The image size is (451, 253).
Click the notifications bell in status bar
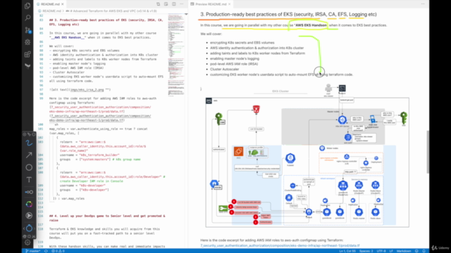[x=424, y=251]
